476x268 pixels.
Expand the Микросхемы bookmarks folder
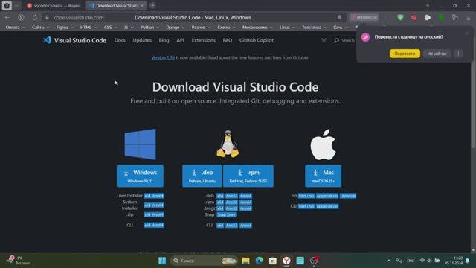257,28
